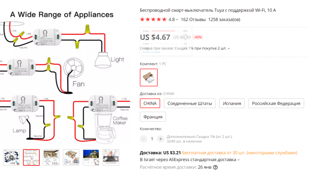Open the AliExpress standard shipping method dropdown
This screenshot has height=175, width=310.
(x=238, y=160)
